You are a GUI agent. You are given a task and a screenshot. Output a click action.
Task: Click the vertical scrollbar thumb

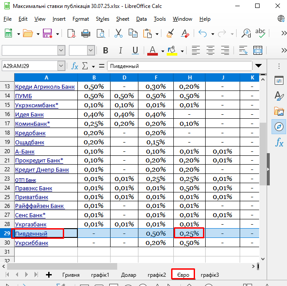[263, 154]
